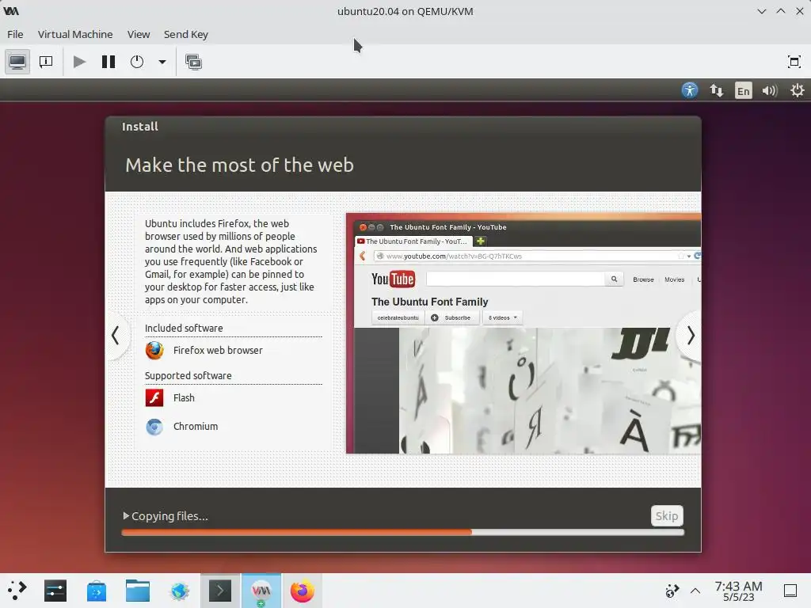811x608 pixels.
Task: Open the system gear menu in guest
Action: coord(797,90)
